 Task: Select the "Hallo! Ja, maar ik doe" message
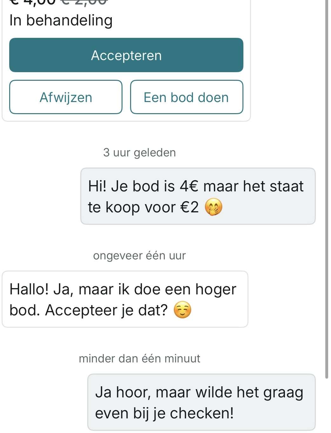tap(125, 299)
